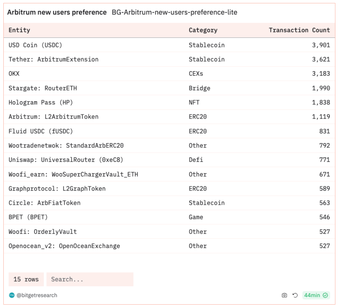Click the 44min last-run badge
The height and width of the screenshot is (308, 338).
312,296
